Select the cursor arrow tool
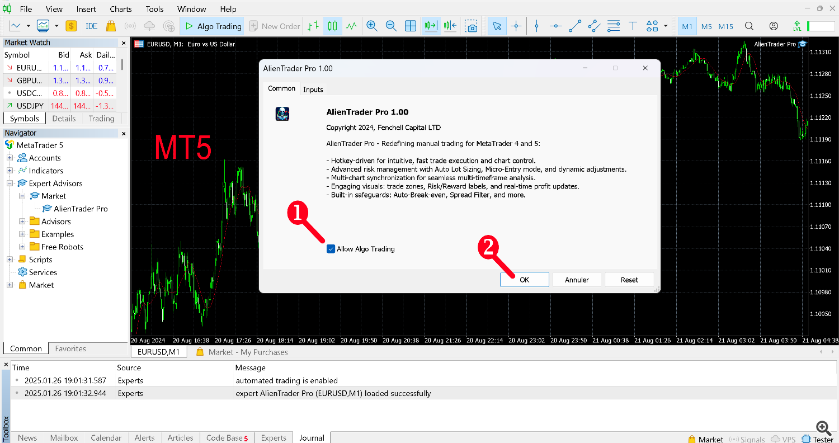The width and height of the screenshot is (839, 443). click(x=497, y=26)
